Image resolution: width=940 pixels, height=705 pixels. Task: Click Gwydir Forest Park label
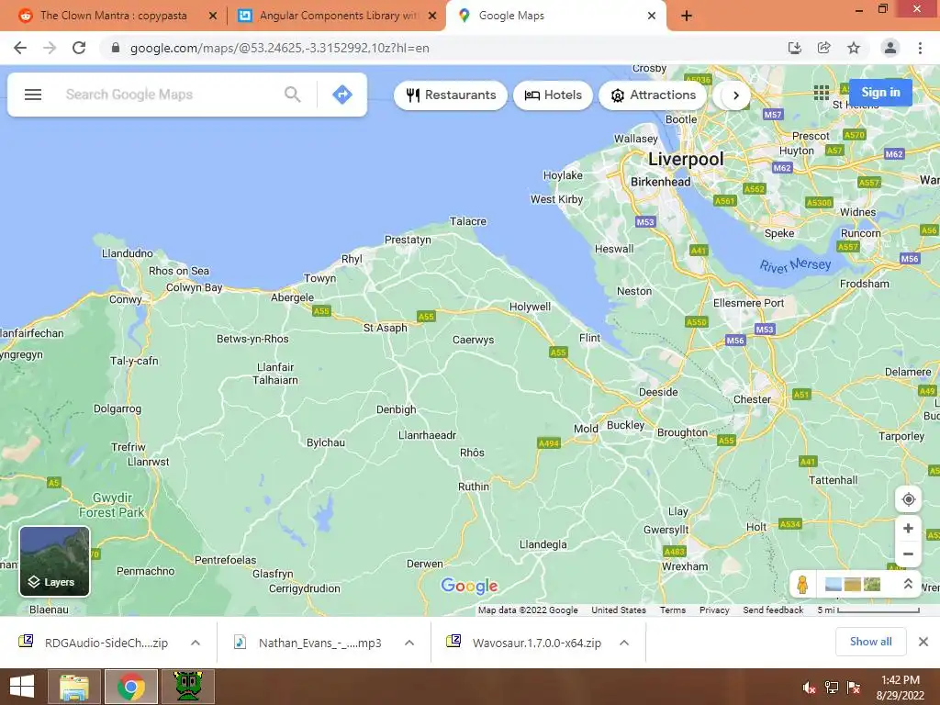click(112, 506)
